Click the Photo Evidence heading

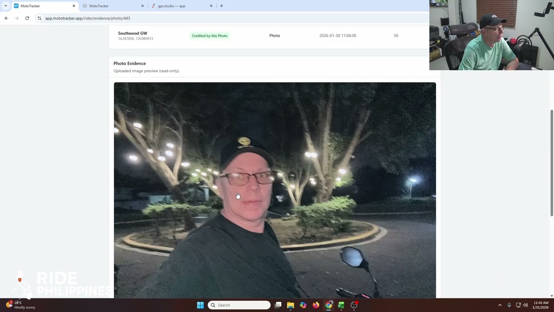[129, 63]
